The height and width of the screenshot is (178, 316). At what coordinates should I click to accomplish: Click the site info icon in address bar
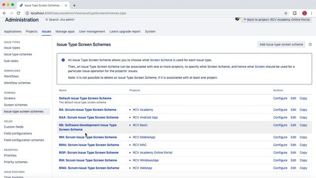(27, 13)
